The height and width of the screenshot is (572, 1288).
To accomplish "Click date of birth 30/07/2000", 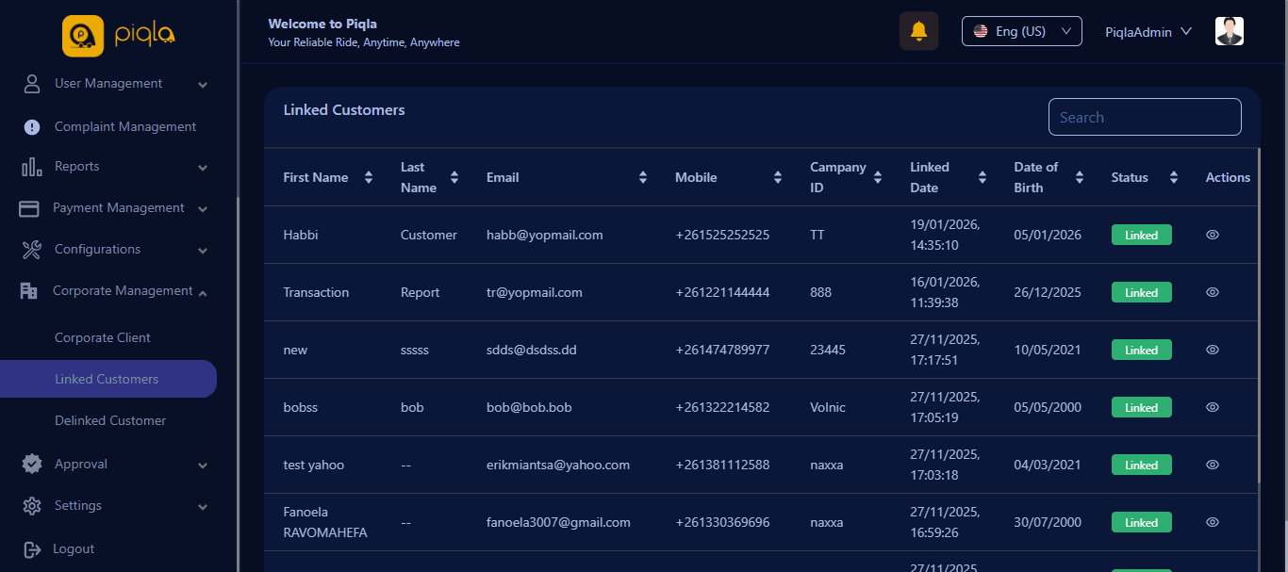I will tap(1048, 522).
